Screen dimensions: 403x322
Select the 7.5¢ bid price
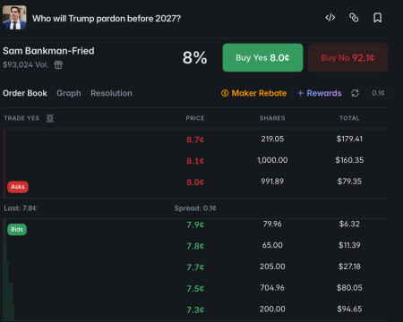coord(195,289)
